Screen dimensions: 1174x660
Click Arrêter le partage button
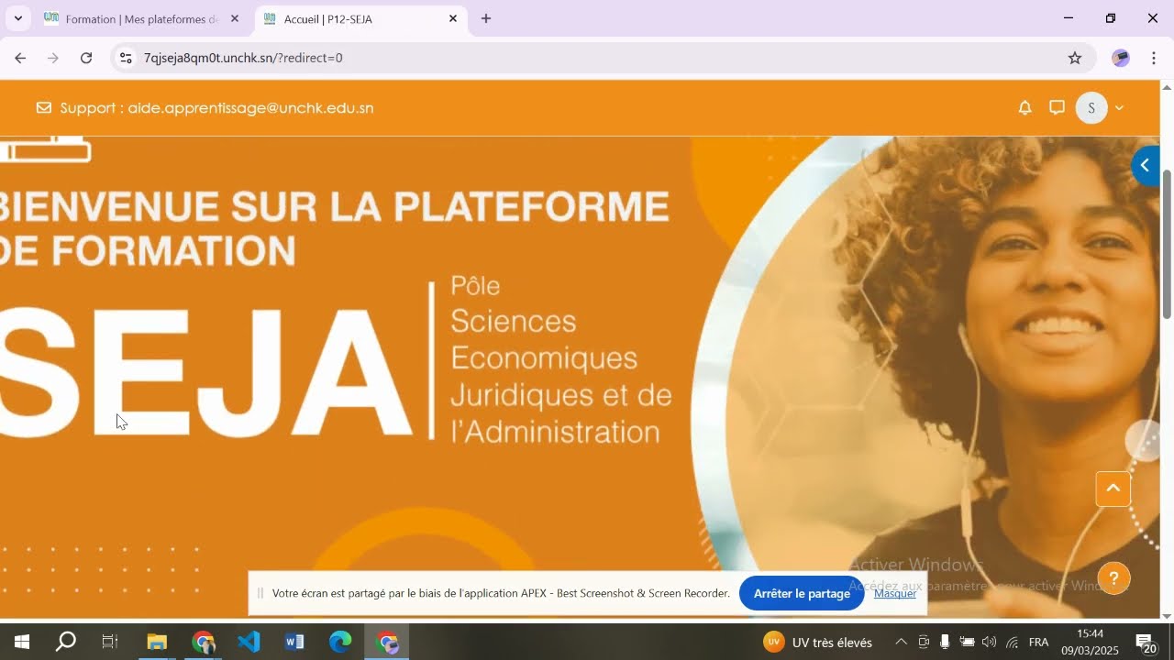click(802, 593)
